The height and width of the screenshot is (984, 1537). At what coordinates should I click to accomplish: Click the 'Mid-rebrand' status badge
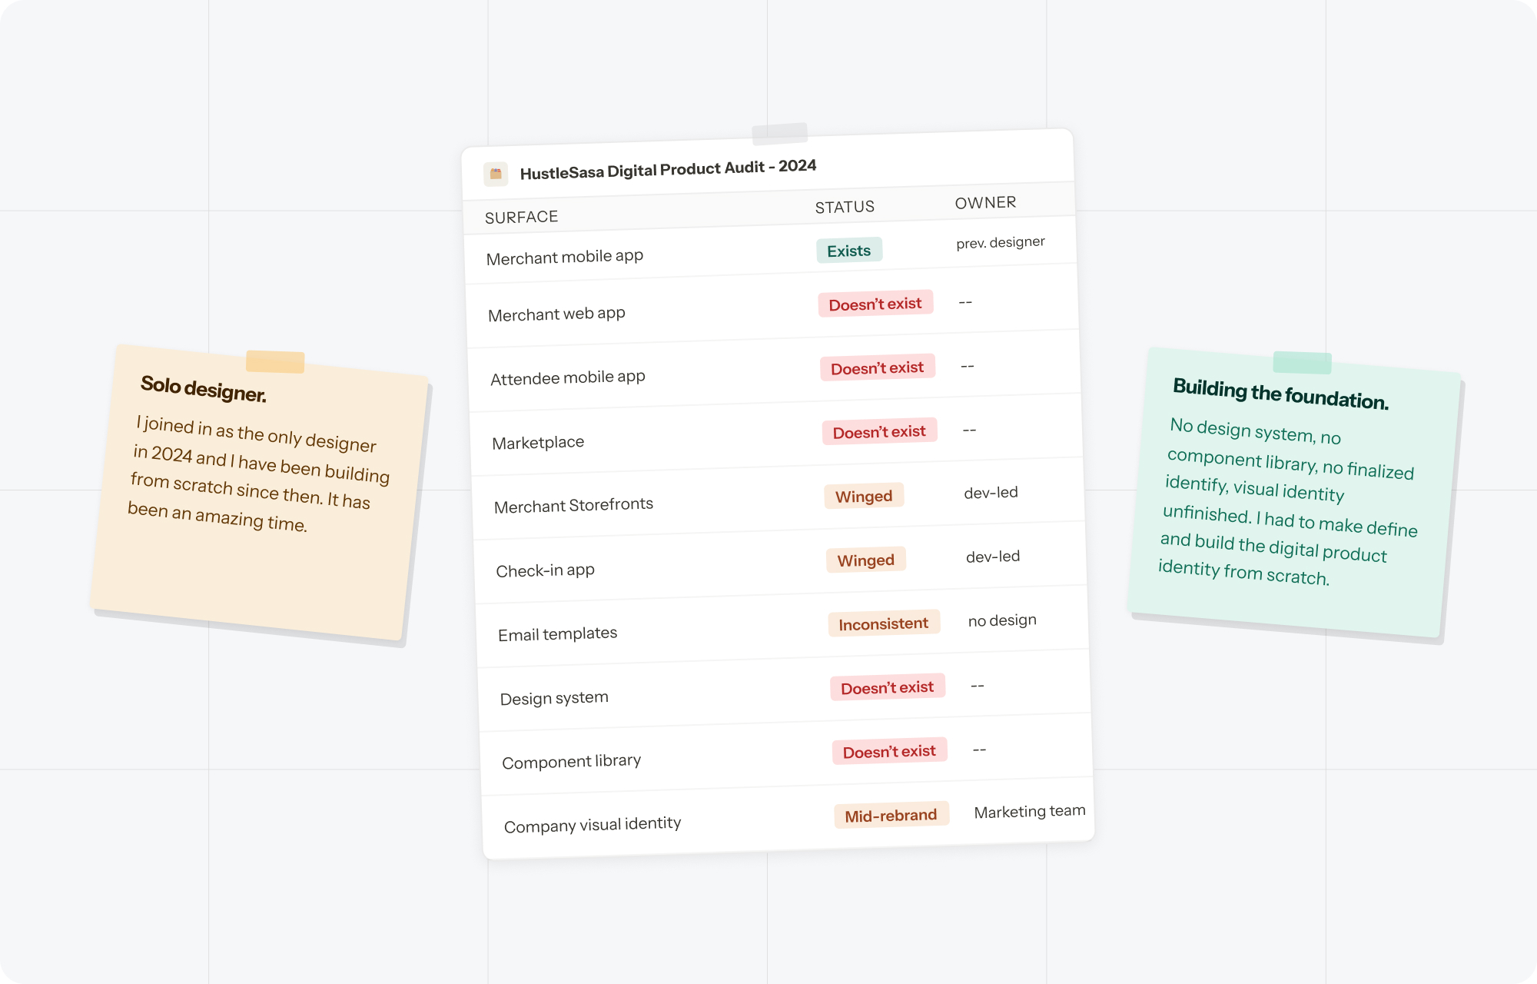(x=891, y=815)
